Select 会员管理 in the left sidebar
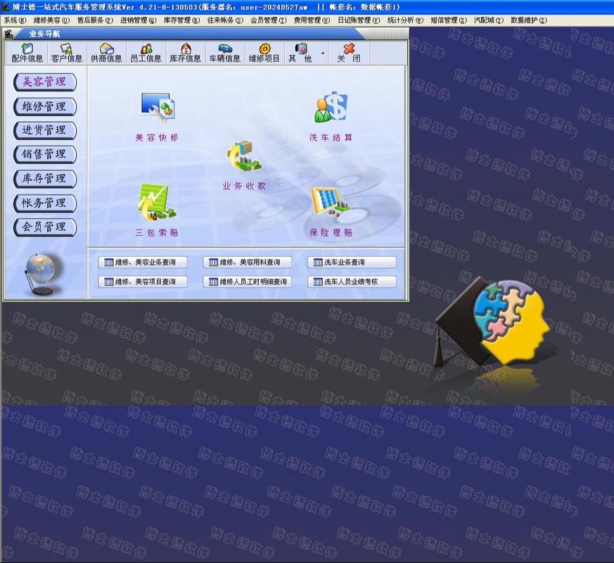The height and width of the screenshot is (563, 614). (44, 227)
